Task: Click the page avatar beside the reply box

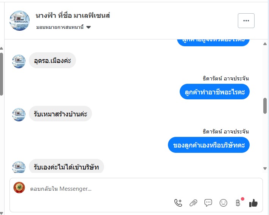Action: [x=19, y=188]
